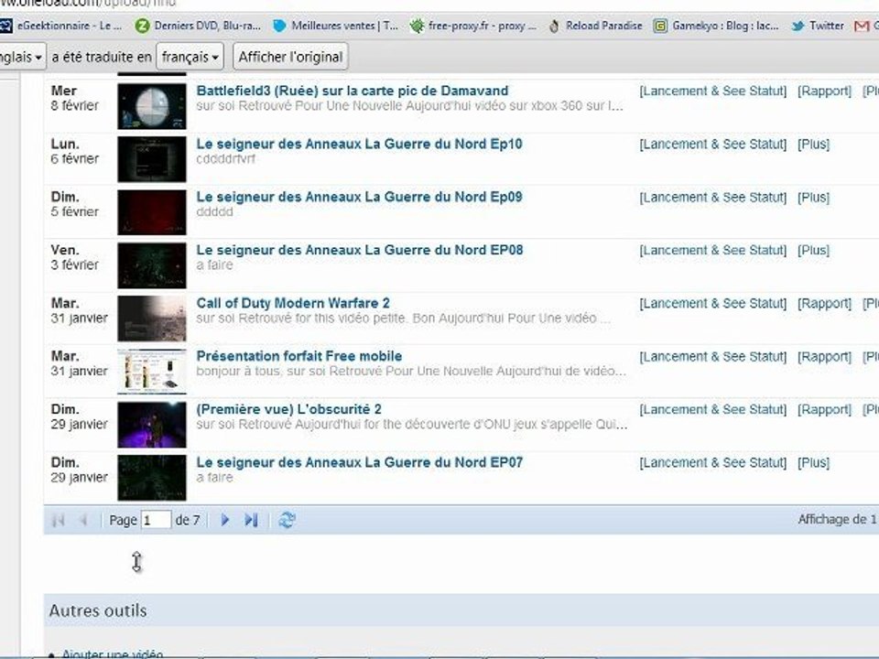This screenshot has width=879, height=659.
Task: Click free-proxy.fr bookmark favicon
Action: [417, 26]
